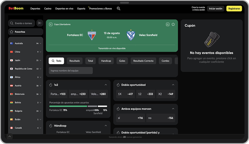Open Esports in the top menu
This screenshot has width=249, height=144.
[x=81, y=9]
